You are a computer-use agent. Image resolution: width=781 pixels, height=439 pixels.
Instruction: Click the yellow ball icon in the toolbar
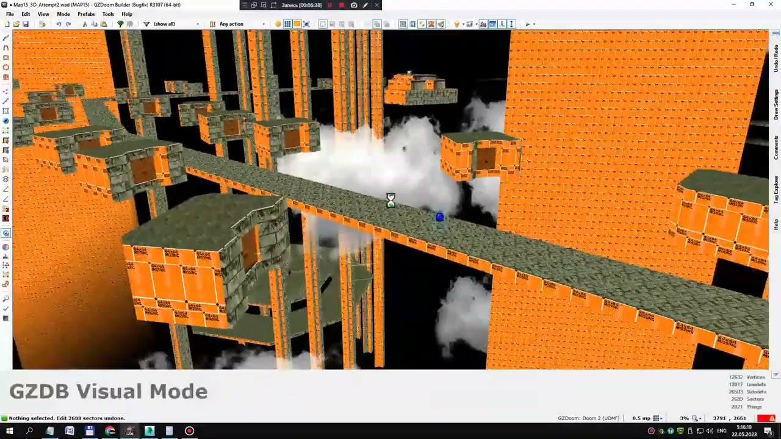(x=278, y=24)
